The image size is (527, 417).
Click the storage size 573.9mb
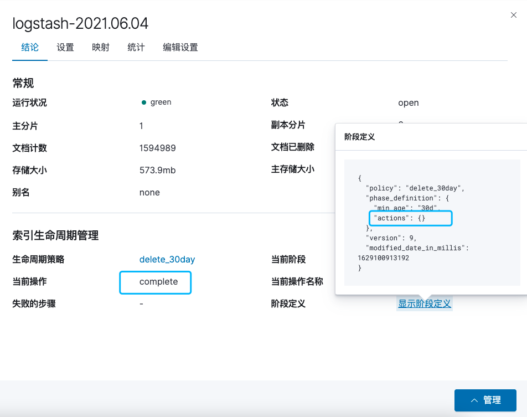[x=158, y=170]
